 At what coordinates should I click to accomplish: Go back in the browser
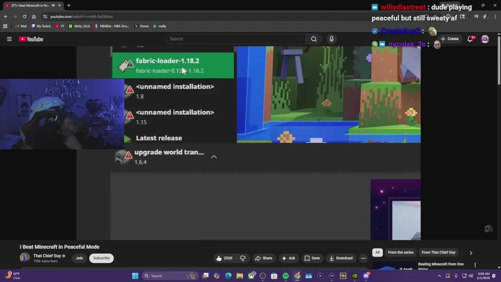point(5,16)
